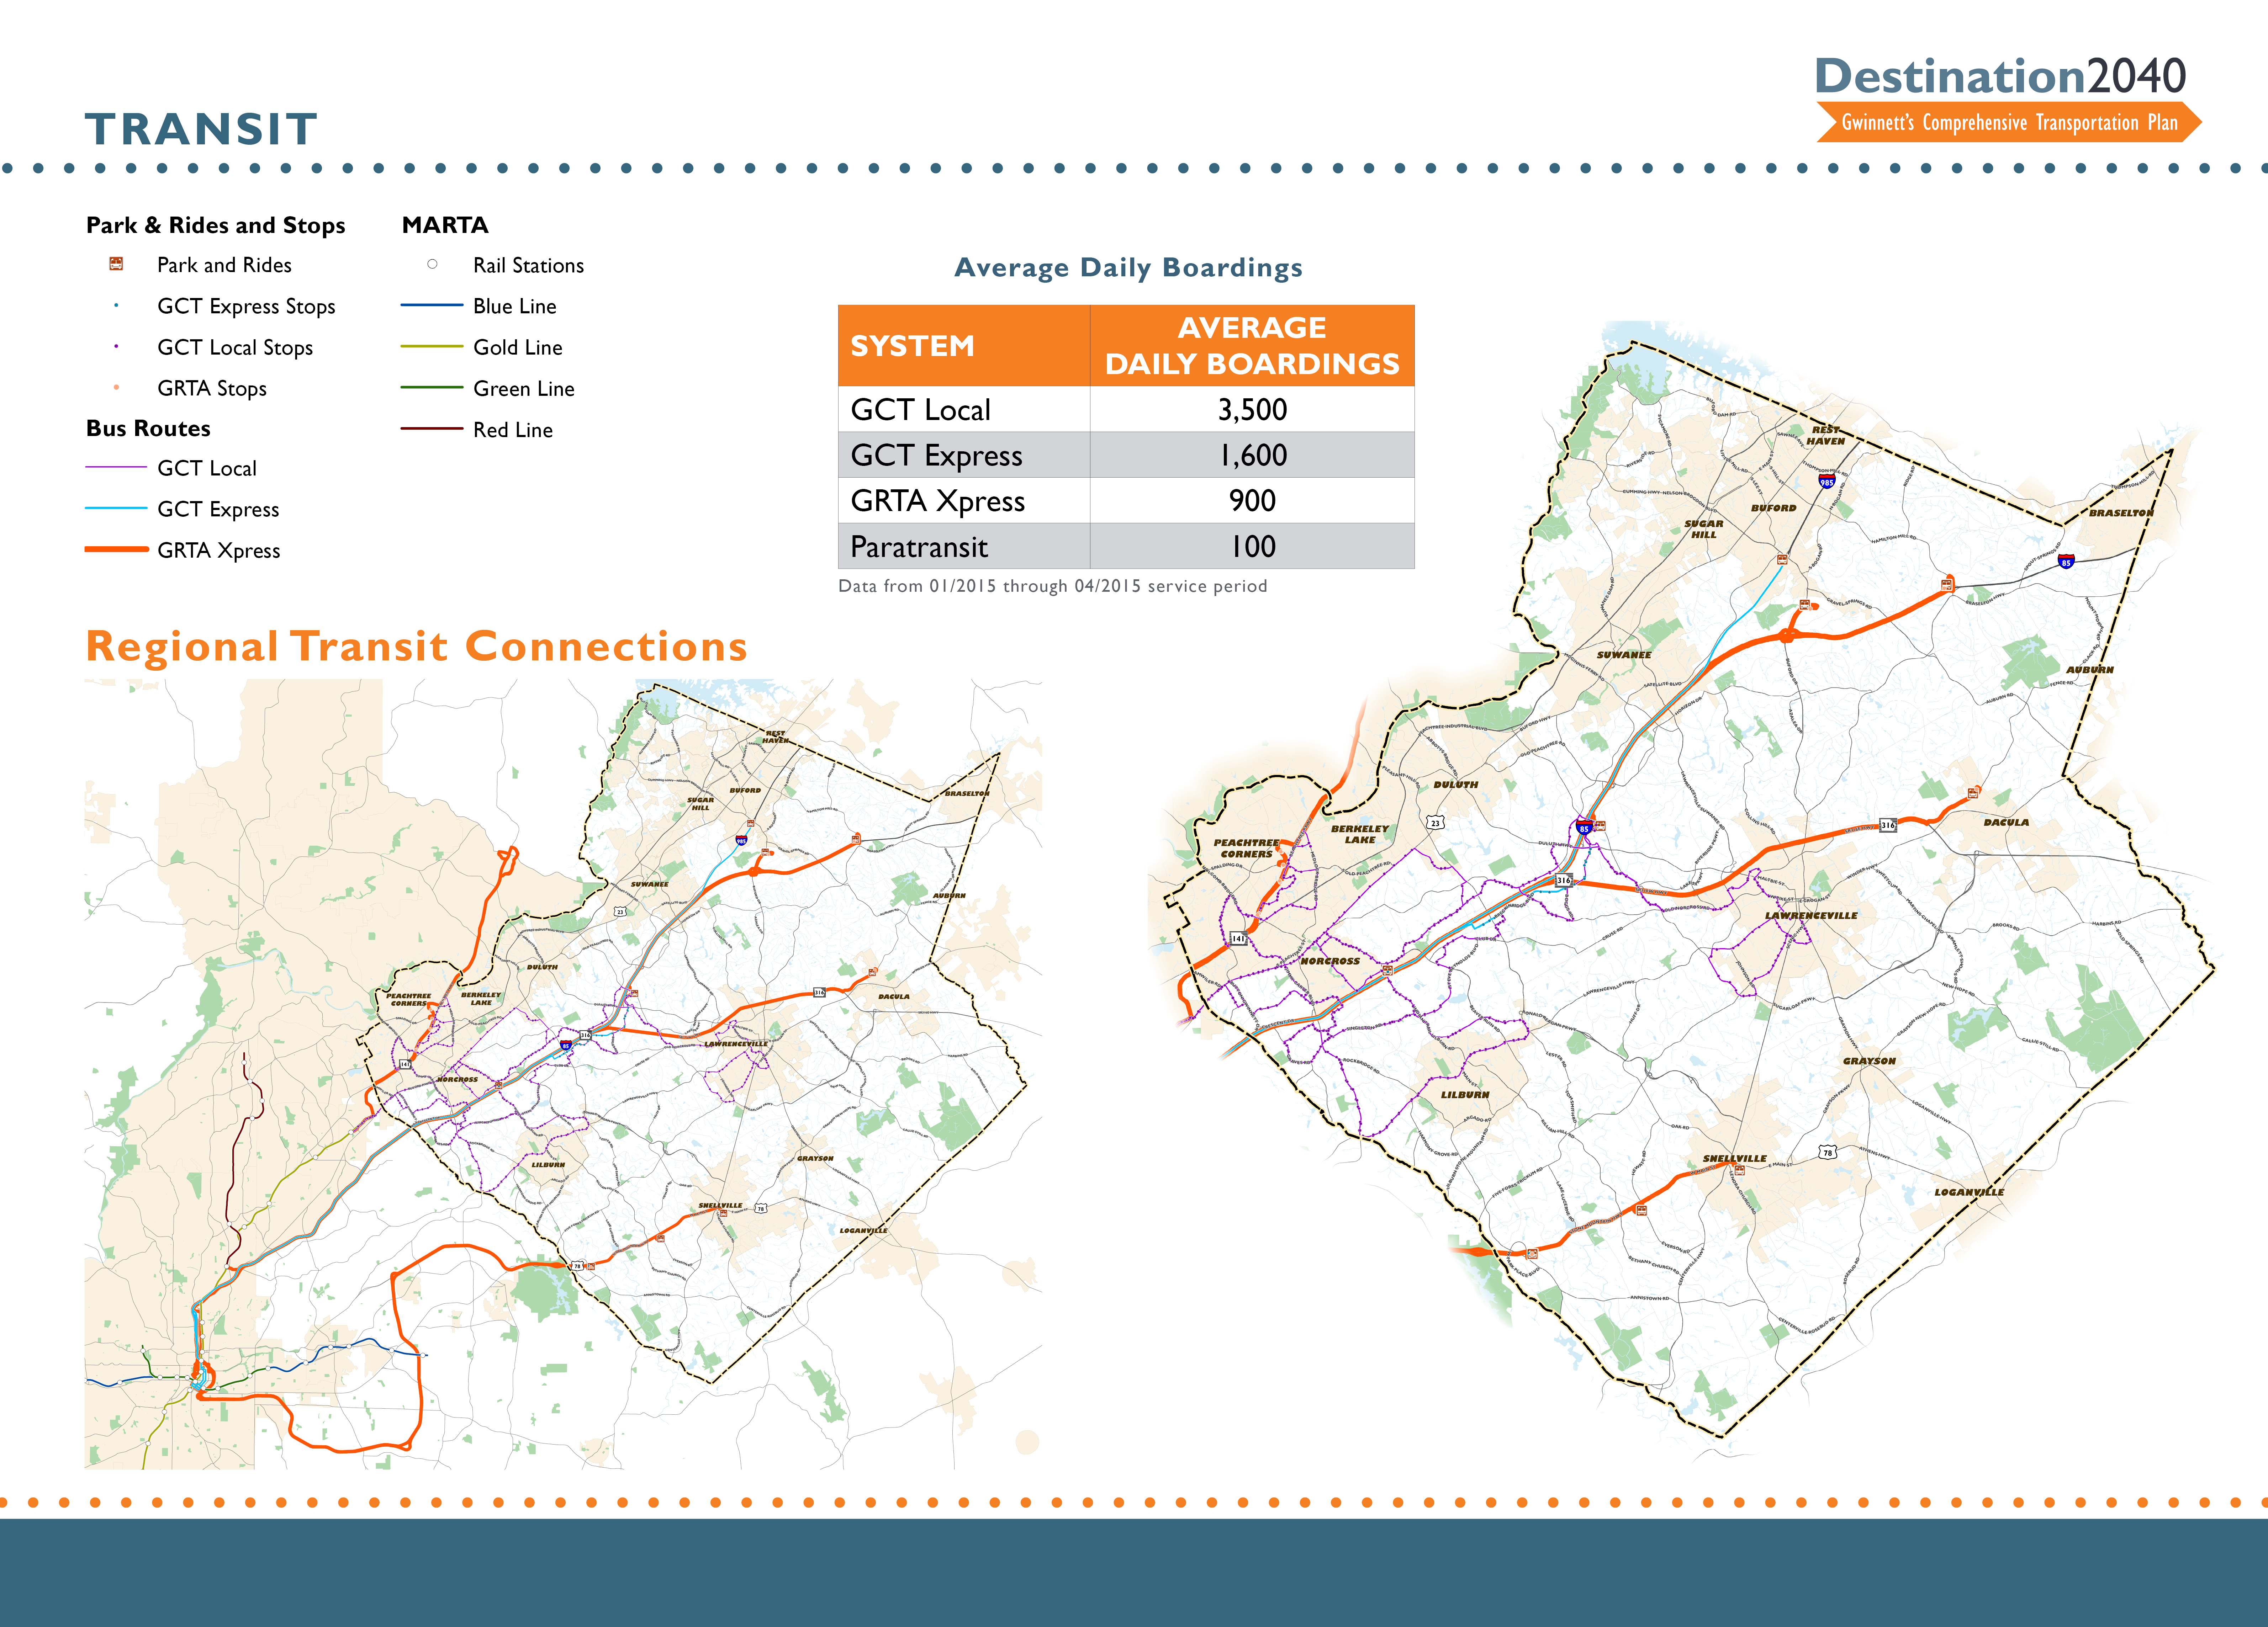Click the purple GCT Local line swatch
The image size is (2268, 1627).
pyautogui.click(x=116, y=467)
